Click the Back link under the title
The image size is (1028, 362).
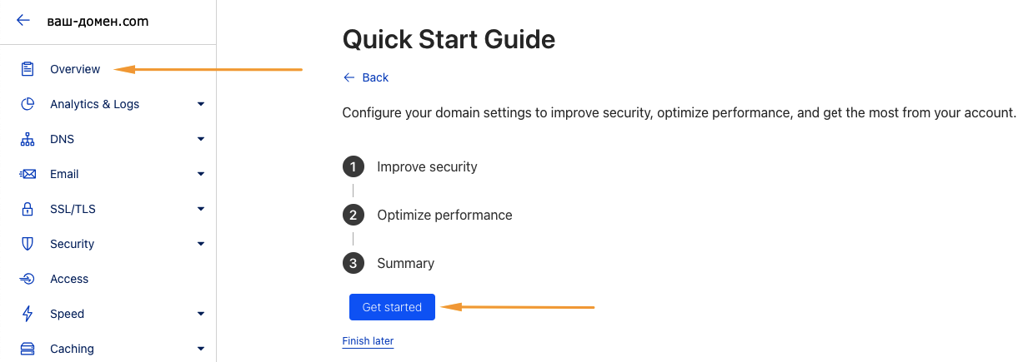(366, 77)
